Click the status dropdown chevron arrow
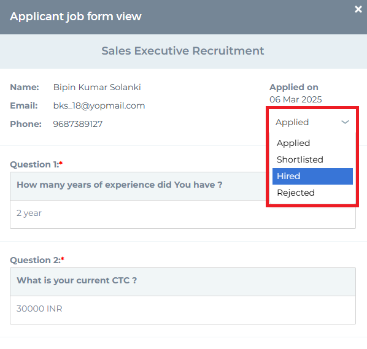Screen dimensions: 367x349 (345, 122)
